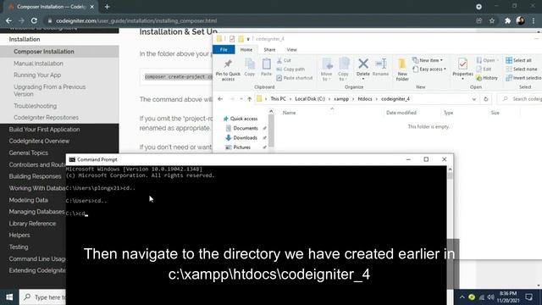Open the Open button dropdown in ribbon
Image resolution: width=542 pixels, height=305 pixels.
[x=488, y=60]
